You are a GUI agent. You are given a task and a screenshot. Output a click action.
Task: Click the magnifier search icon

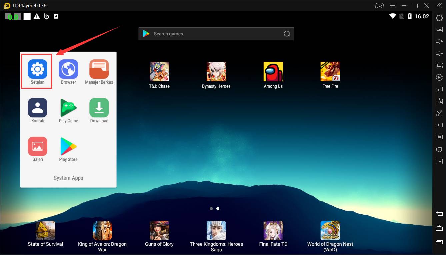coord(287,34)
